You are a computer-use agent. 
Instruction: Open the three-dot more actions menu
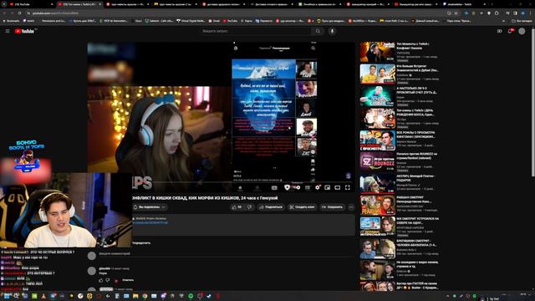pyautogui.click(x=351, y=207)
